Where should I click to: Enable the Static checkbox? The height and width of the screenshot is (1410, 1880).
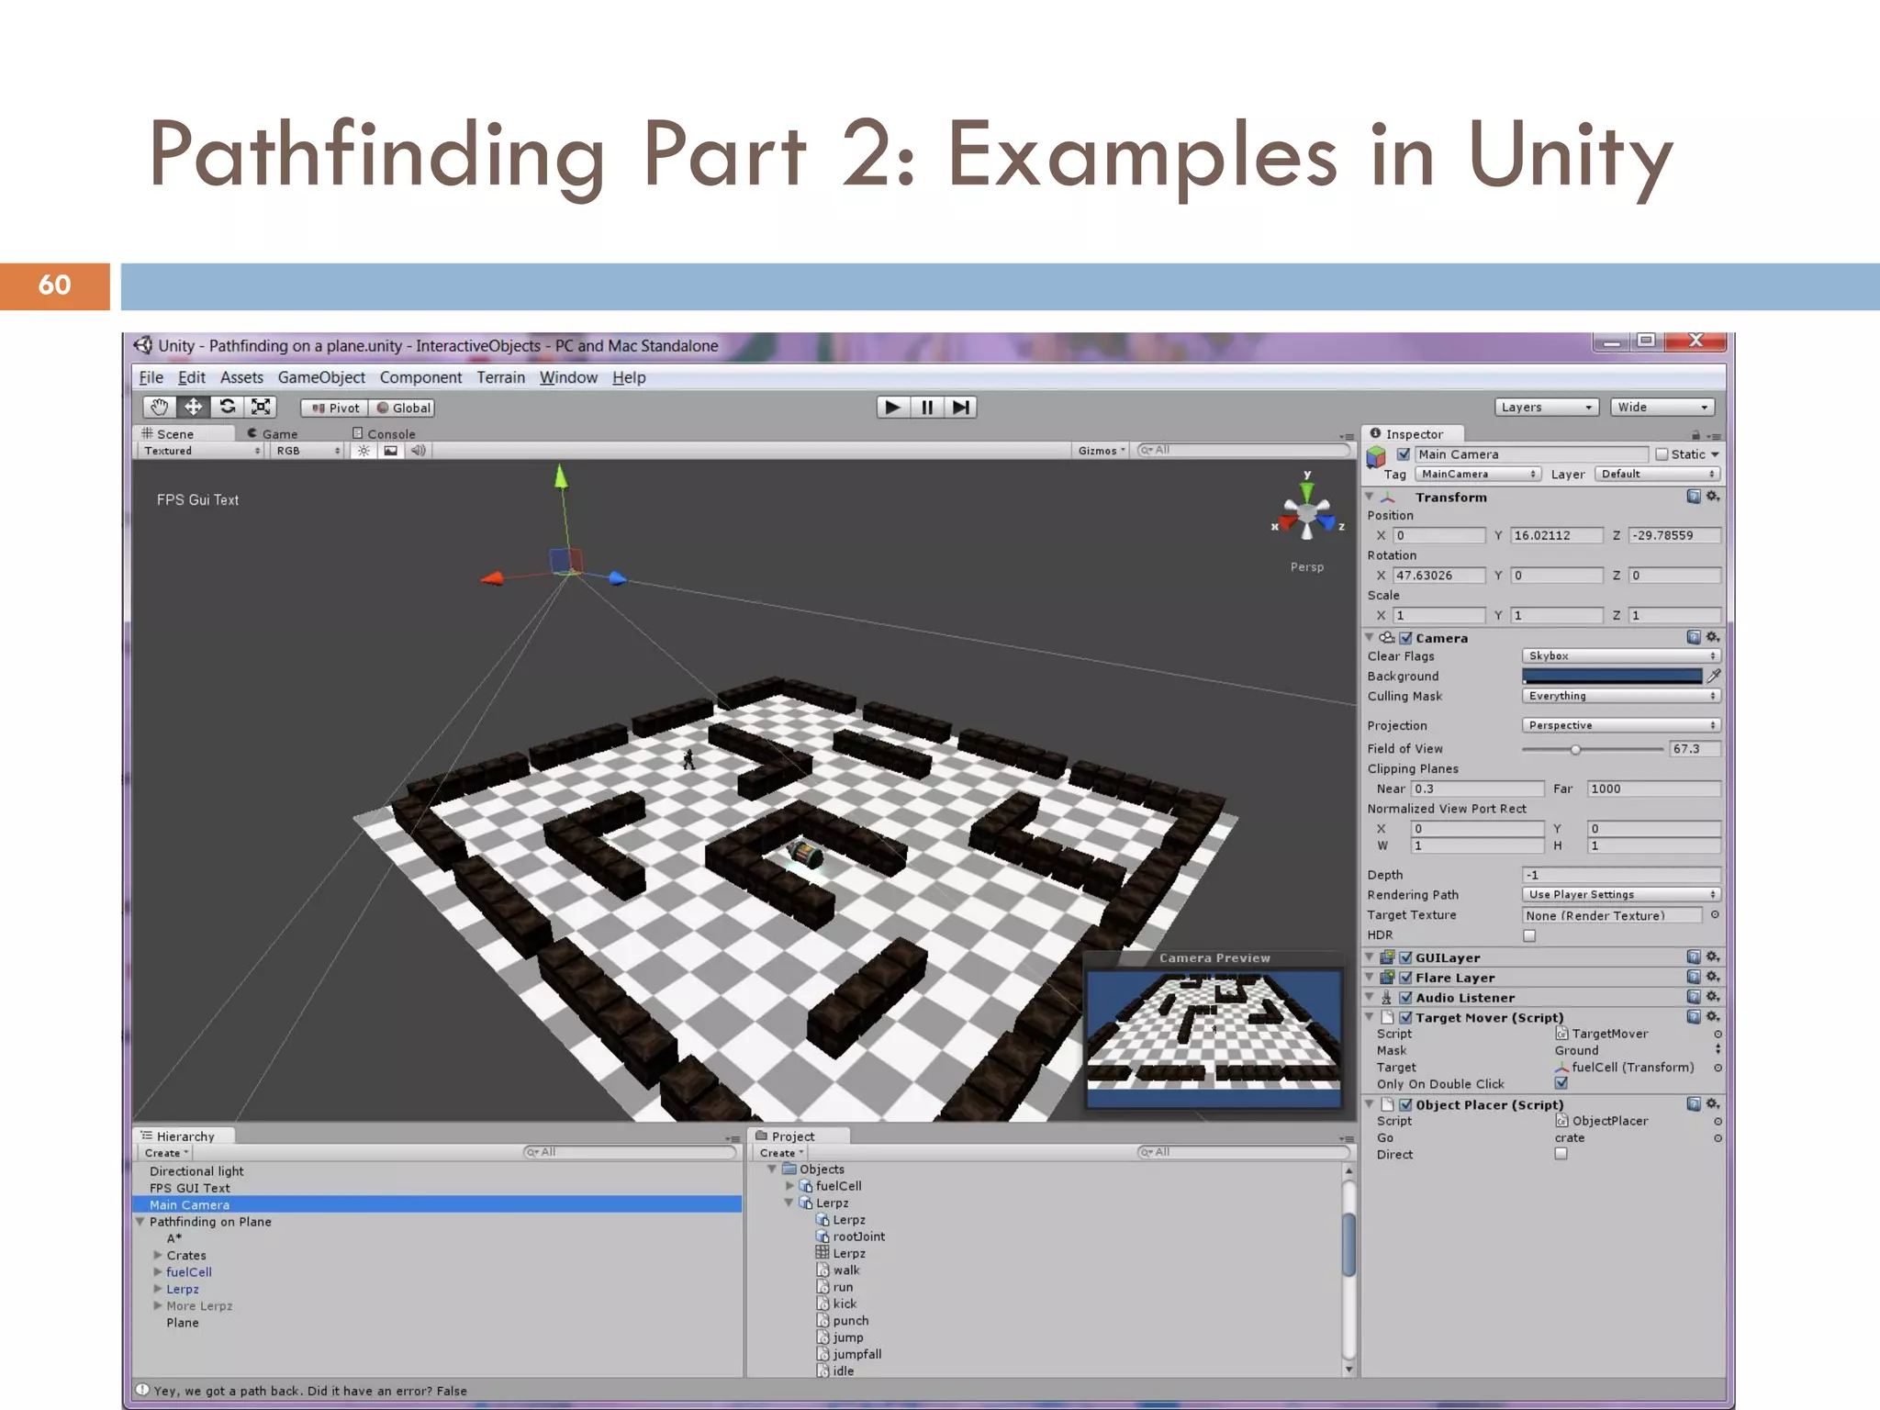(x=1662, y=454)
